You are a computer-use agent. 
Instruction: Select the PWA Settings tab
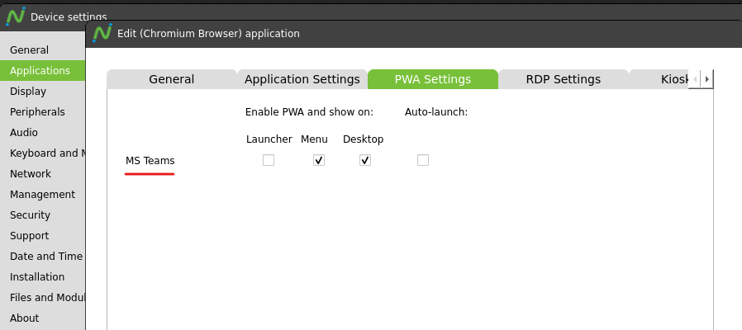(433, 79)
